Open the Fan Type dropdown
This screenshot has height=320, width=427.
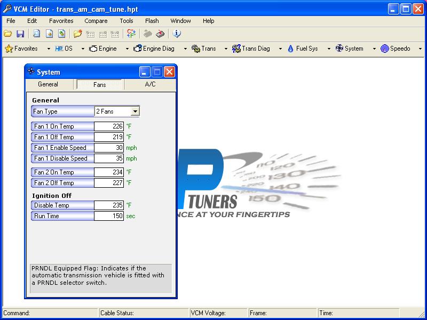pos(135,111)
